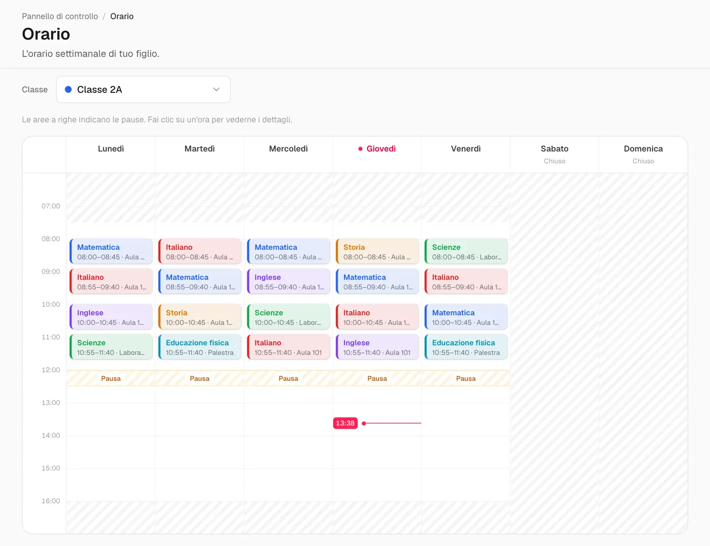Screen dimensions: 710x546
Task: Open Friday Educazione fisica lesson card
Action: (466, 347)
